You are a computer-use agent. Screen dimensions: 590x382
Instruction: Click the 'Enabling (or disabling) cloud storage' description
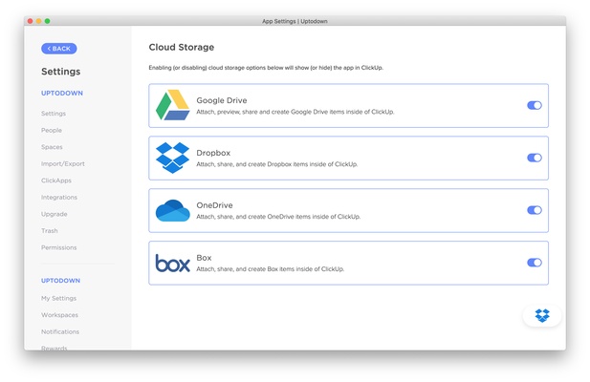coord(266,68)
